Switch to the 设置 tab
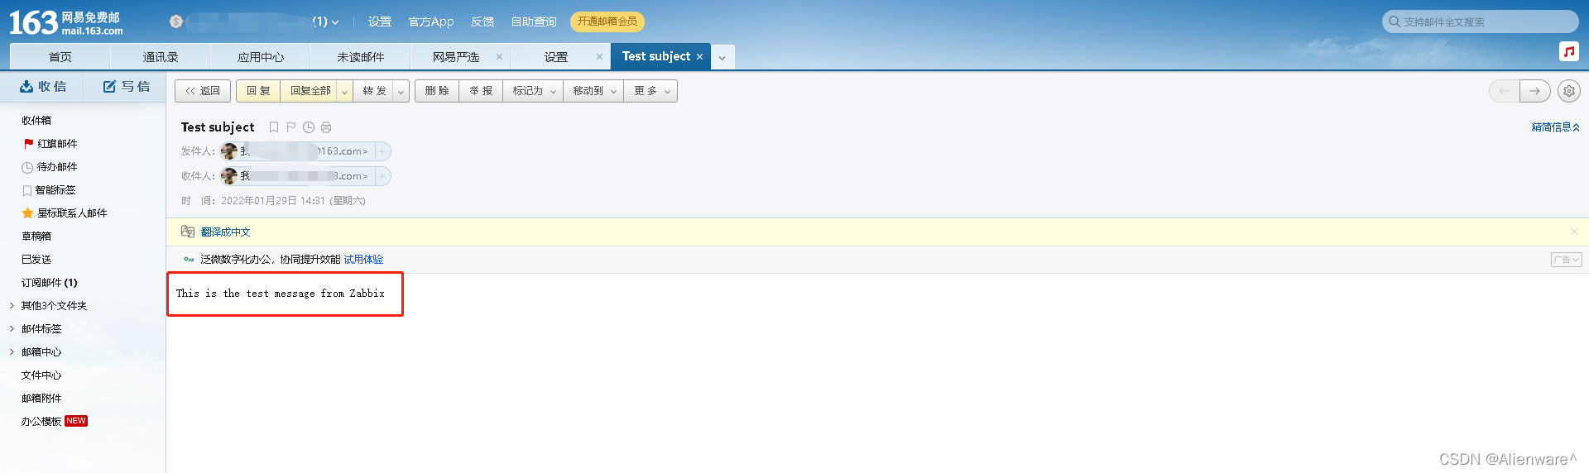1589x473 pixels. click(x=556, y=57)
